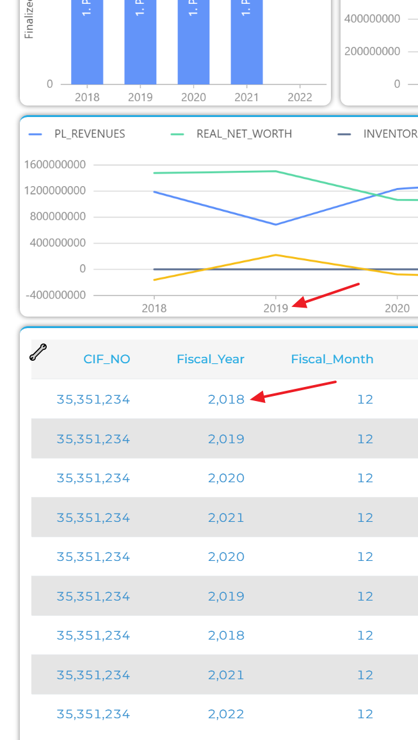Sort by the Fiscal_Month column header
Image resolution: width=418 pixels, height=740 pixels.
[332, 359]
